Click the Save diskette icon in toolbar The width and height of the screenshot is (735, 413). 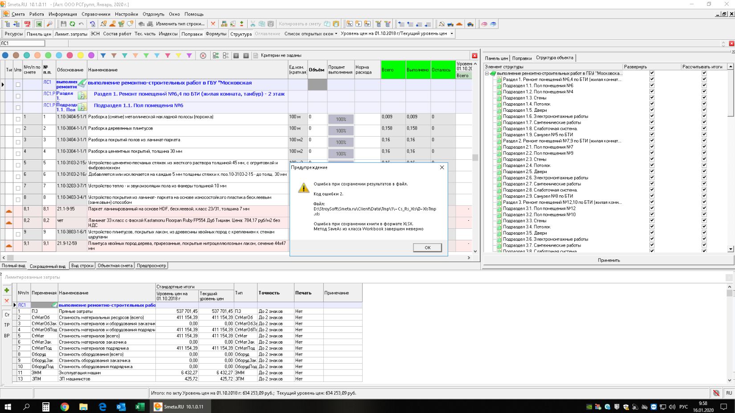click(63, 24)
